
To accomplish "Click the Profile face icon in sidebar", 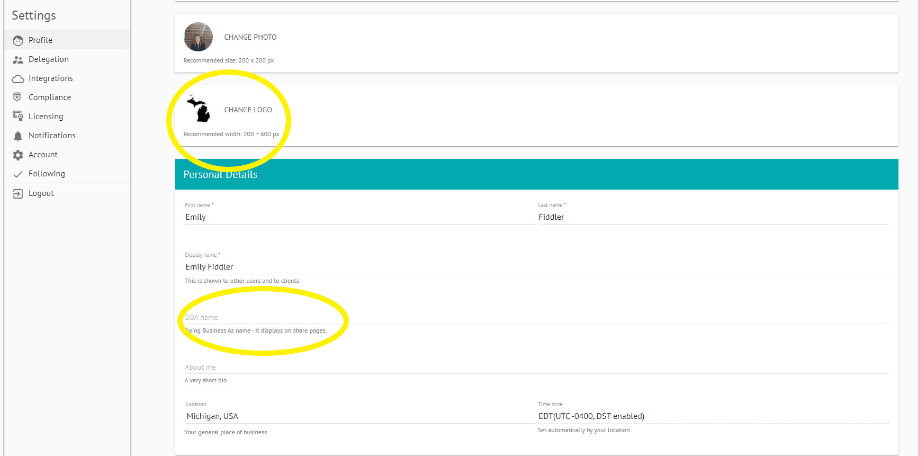I will (18, 40).
